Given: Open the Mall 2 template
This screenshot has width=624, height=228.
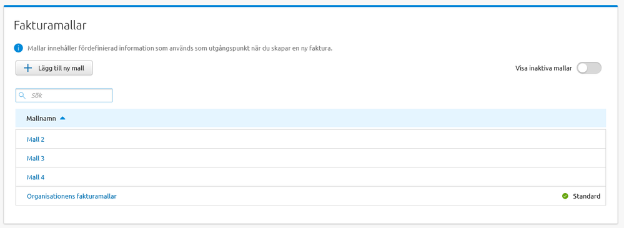Looking at the screenshot, I should click(36, 139).
